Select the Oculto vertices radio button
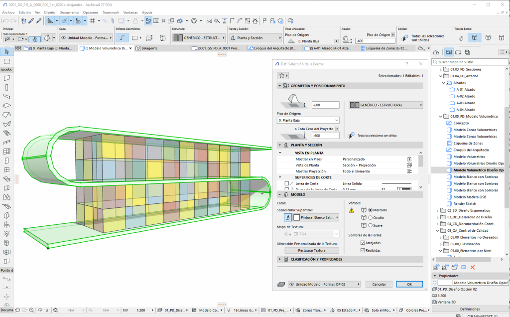The image size is (510, 317). point(370,217)
